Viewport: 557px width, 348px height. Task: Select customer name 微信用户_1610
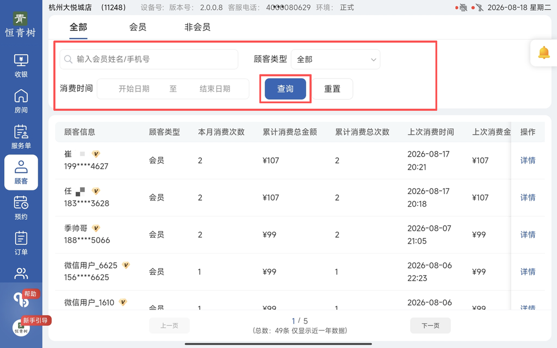89,302
